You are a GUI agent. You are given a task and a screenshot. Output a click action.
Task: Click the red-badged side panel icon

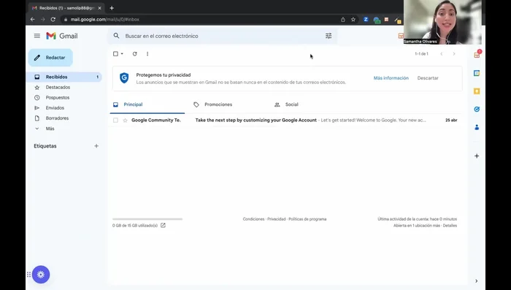tap(477, 55)
